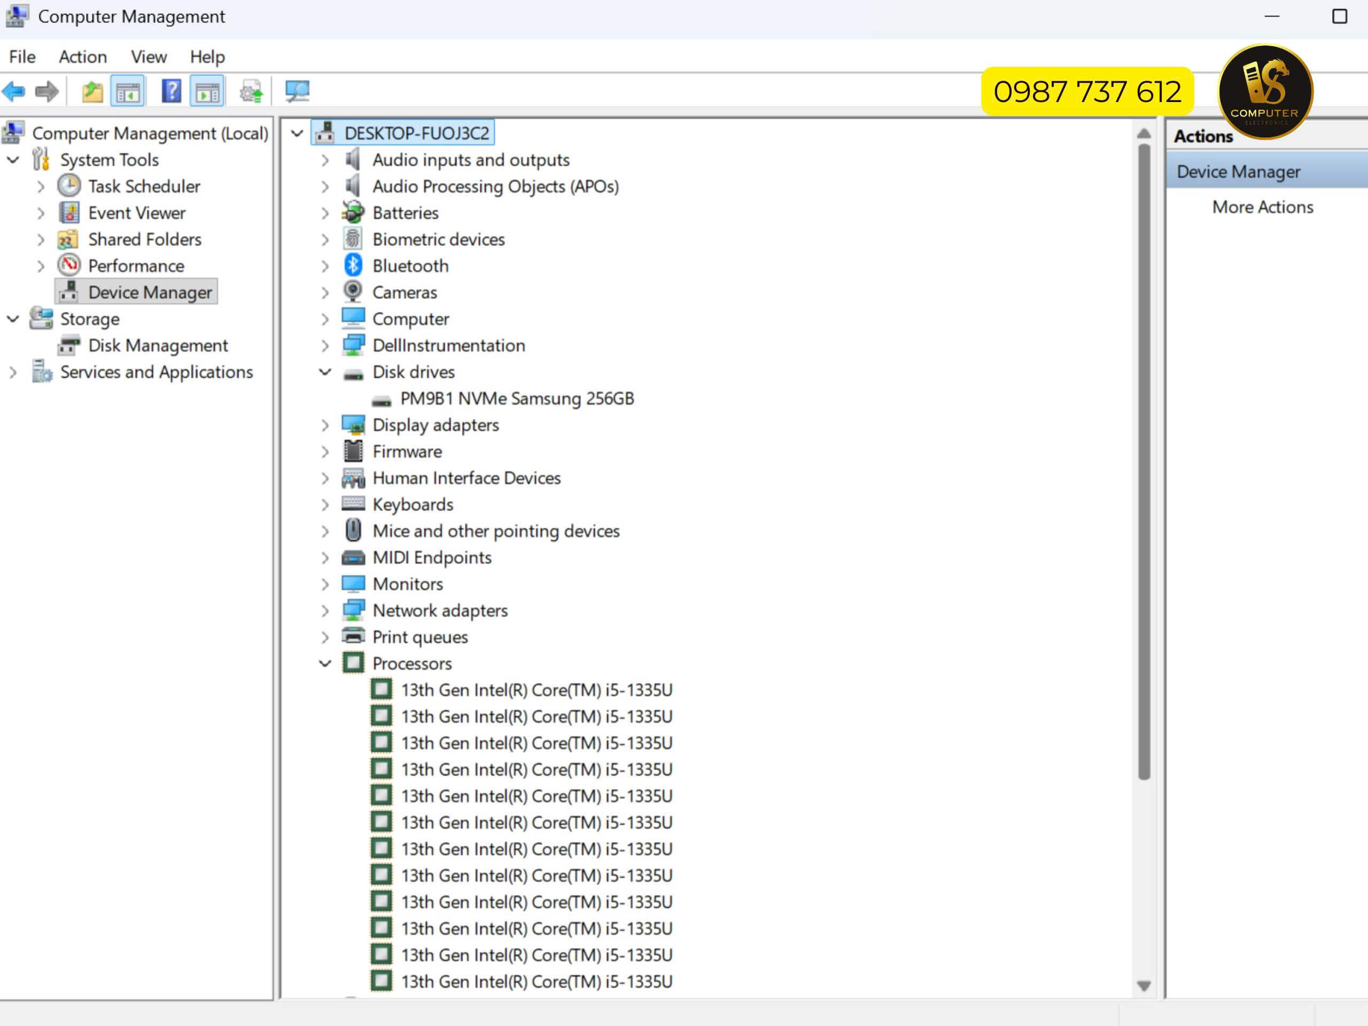Viewport: 1368px width, 1026px height.
Task: Click the Event Viewer icon
Action: [68, 212]
